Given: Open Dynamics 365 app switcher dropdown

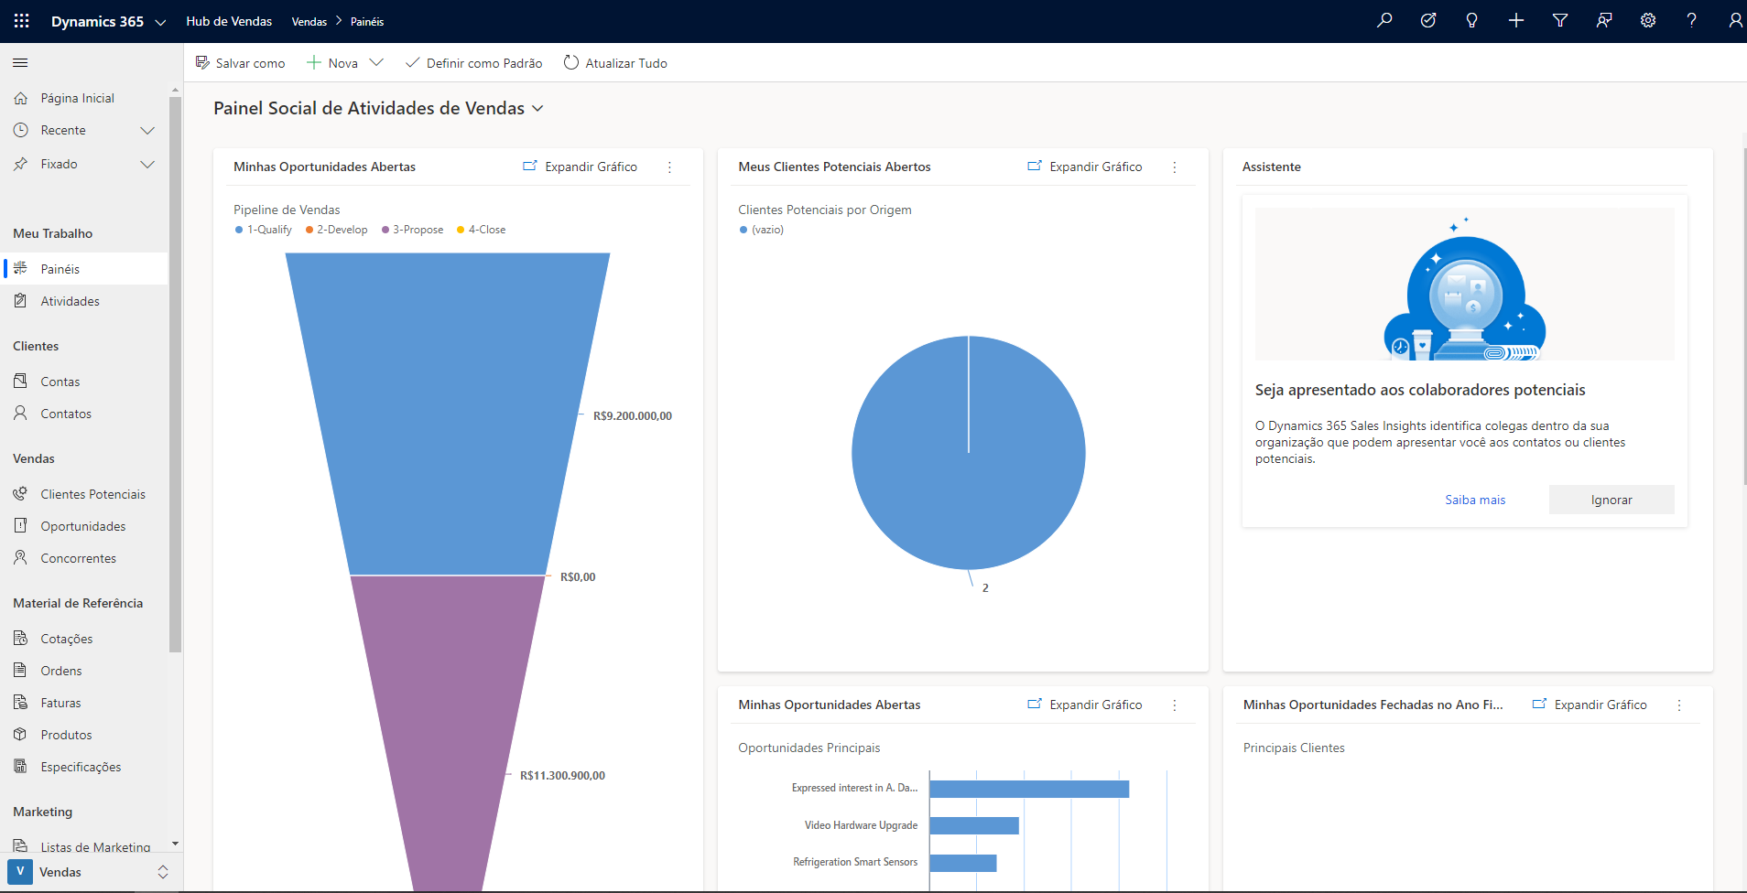Looking at the screenshot, I should pos(160,22).
